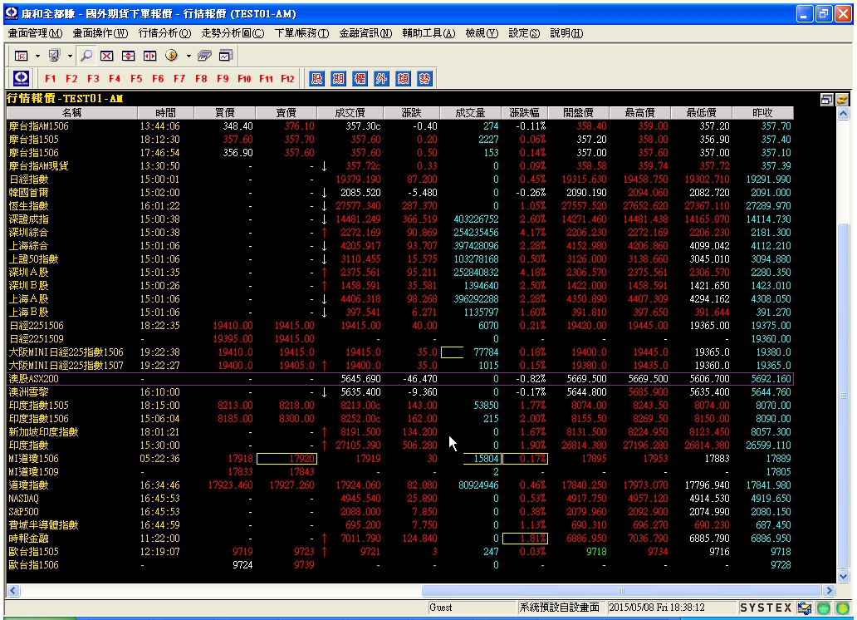Click the horizontal split window icon
Image resolution: width=857 pixels, height=620 pixels.
click(129, 56)
